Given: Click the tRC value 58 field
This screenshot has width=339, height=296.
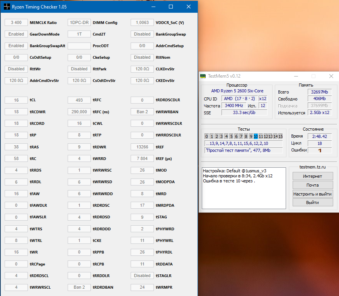Looking at the screenshot, I should click(16, 158).
